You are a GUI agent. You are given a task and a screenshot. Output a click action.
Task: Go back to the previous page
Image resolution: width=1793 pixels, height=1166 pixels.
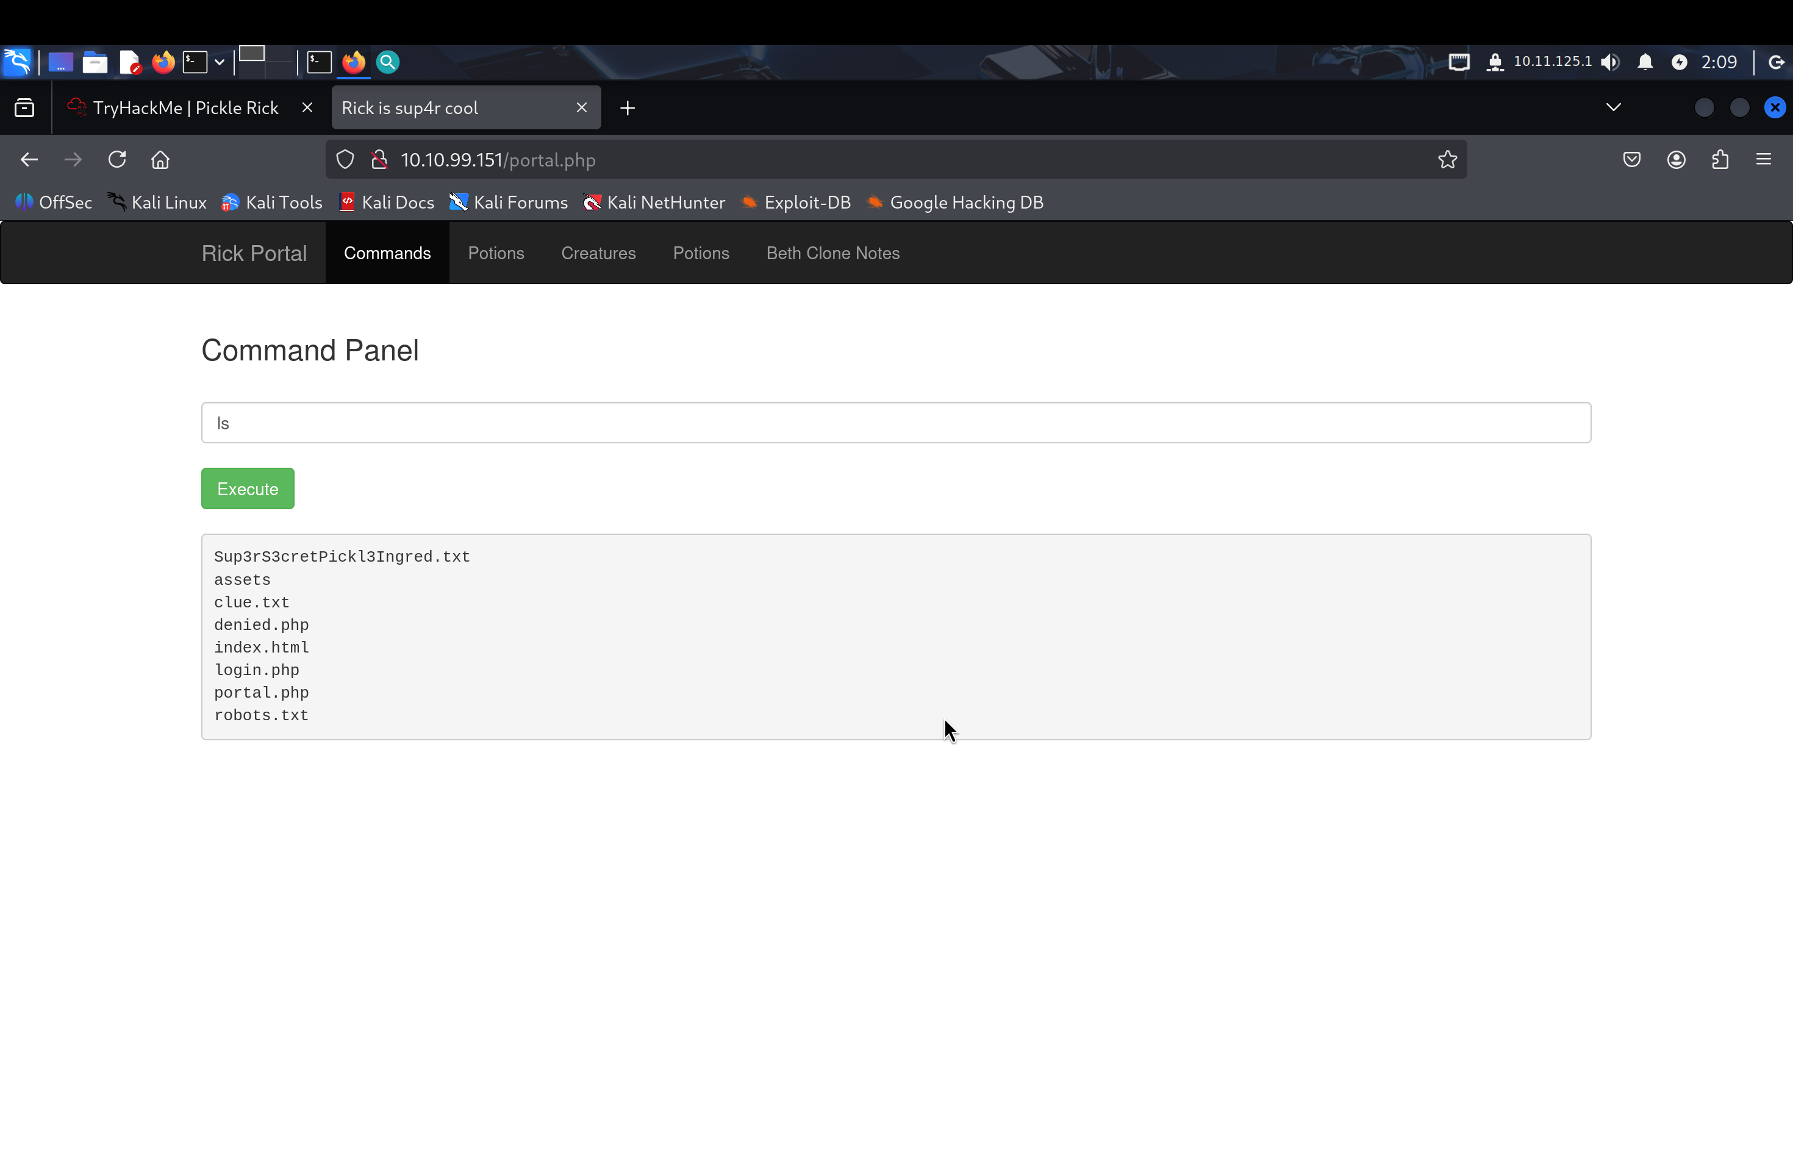pyautogui.click(x=29, y=160)
